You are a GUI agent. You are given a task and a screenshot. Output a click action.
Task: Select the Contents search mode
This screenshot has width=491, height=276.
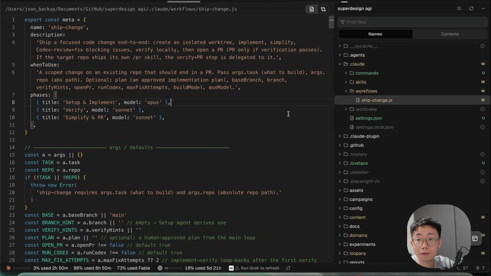point(450,34)
